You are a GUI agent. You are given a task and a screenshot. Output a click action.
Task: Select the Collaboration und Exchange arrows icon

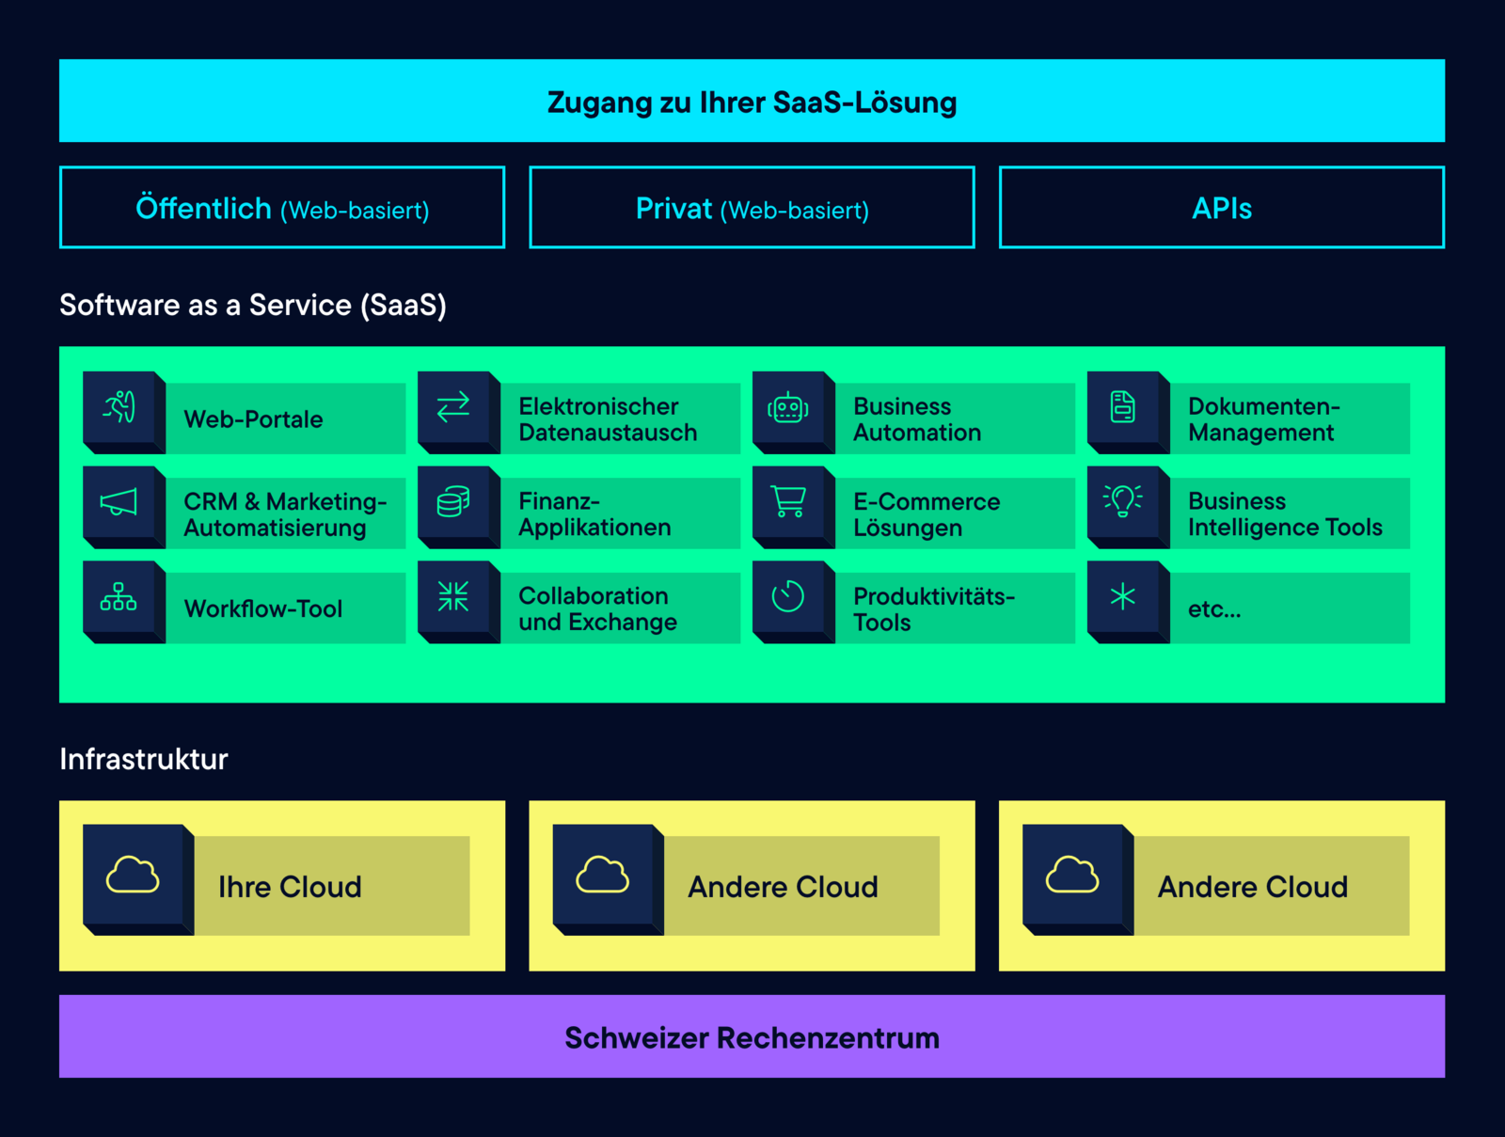(x=453, y=597)
